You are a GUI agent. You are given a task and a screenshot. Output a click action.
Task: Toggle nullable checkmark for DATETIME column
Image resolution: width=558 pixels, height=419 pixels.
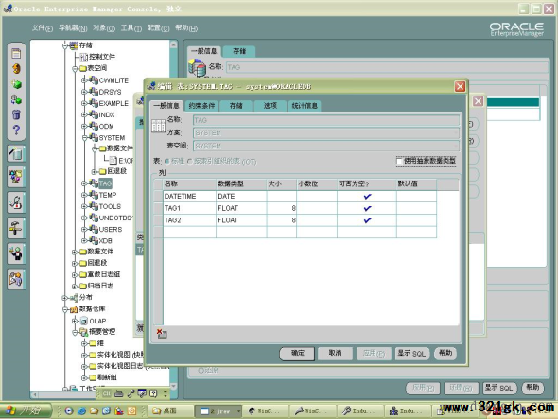pyautogui.click(x=367, y=196)
